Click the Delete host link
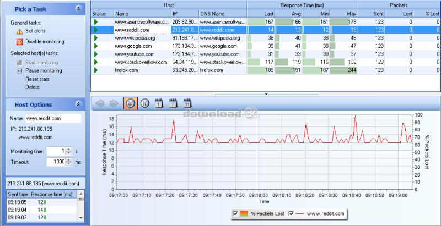This screenshot has height=226, width=441. pyautogui.click(x=33, y=87)
